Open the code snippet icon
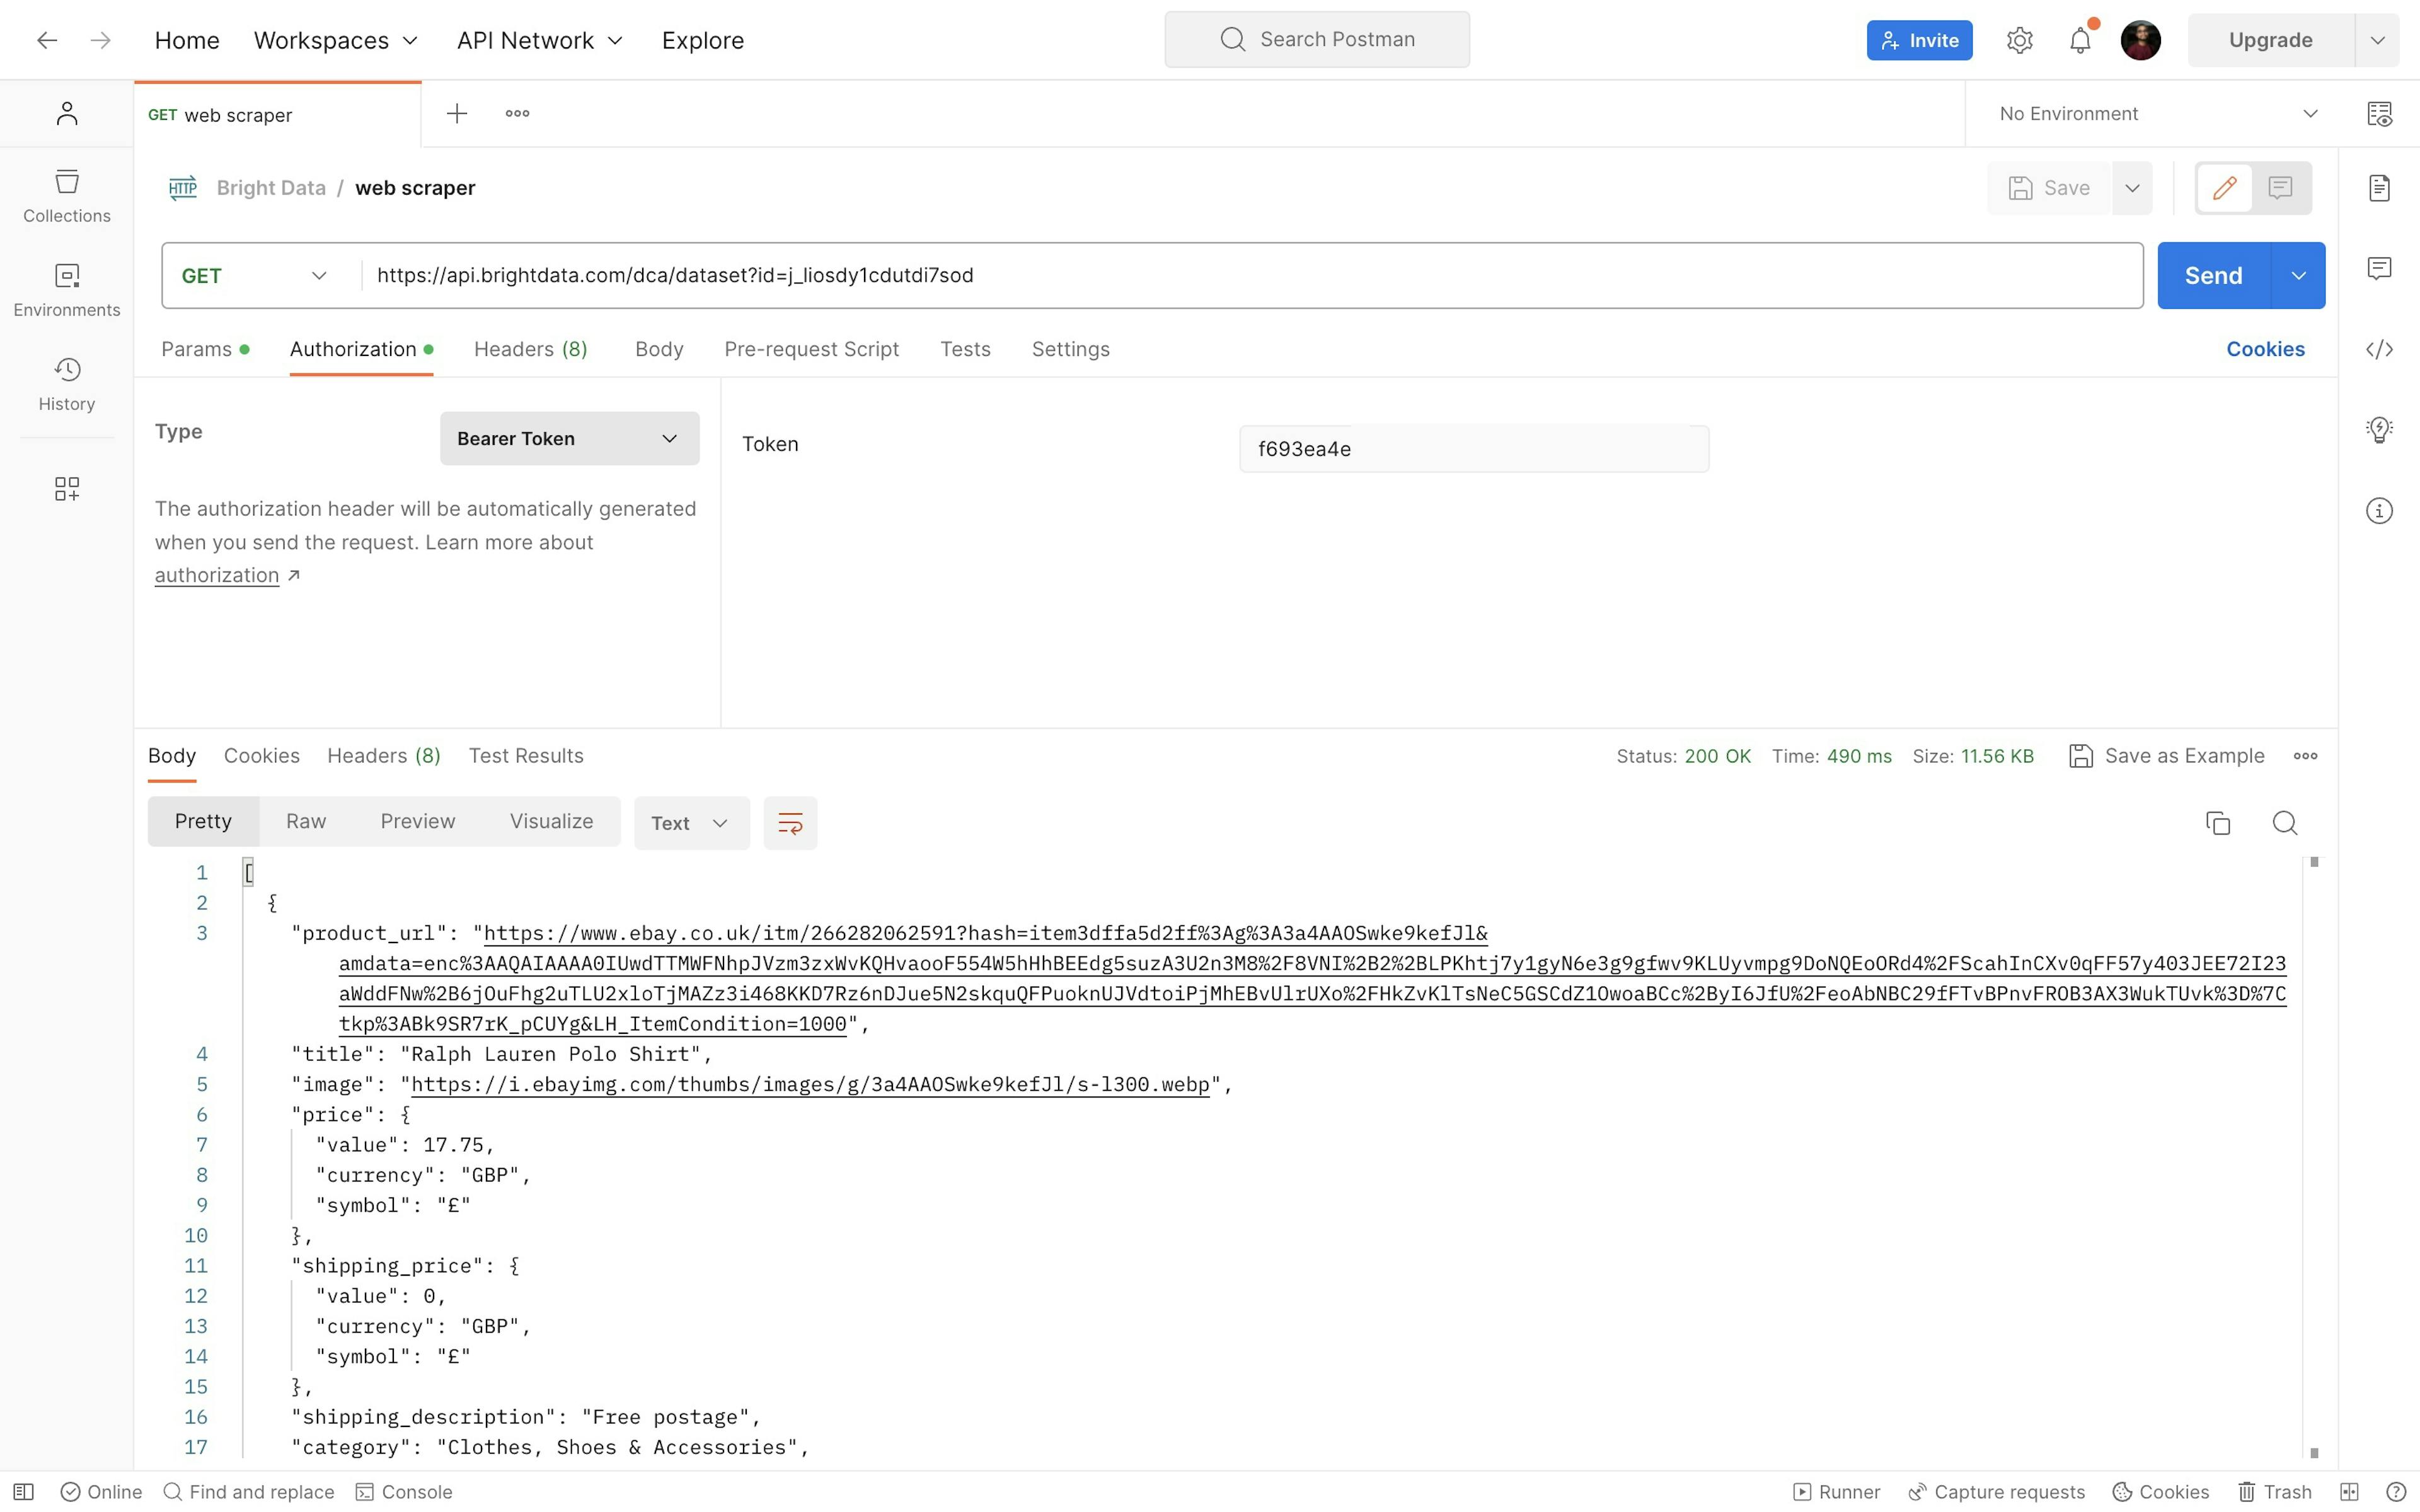The image size is (2420, 1512). tap(2379, 349)
